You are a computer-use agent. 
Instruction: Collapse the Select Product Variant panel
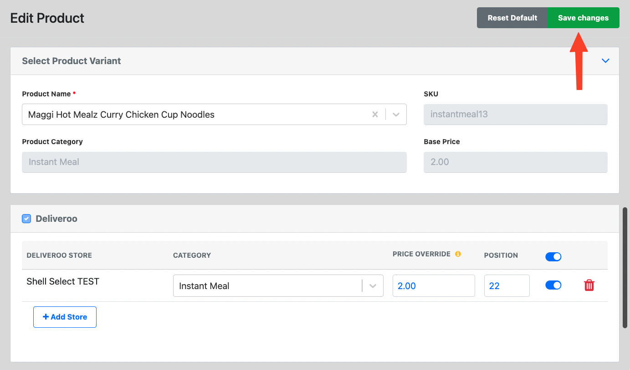tap(605, 61)
